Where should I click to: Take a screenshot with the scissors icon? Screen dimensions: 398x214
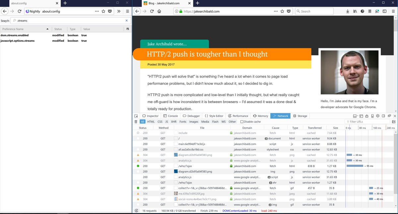point(377,11)
